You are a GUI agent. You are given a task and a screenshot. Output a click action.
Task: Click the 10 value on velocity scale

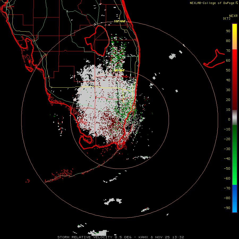click(x=228, y=110)
